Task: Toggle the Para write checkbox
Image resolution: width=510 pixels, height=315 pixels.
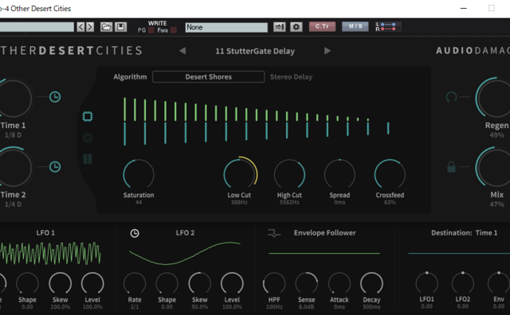Action: click(x=174, y=30)
